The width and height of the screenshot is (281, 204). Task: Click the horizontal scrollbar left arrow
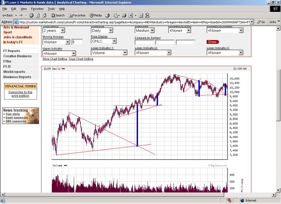[x=3, y=195]
